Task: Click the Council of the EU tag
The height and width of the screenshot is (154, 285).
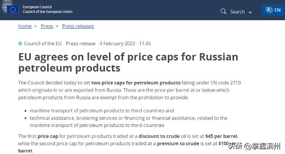Action: click(x=43, y=43)
